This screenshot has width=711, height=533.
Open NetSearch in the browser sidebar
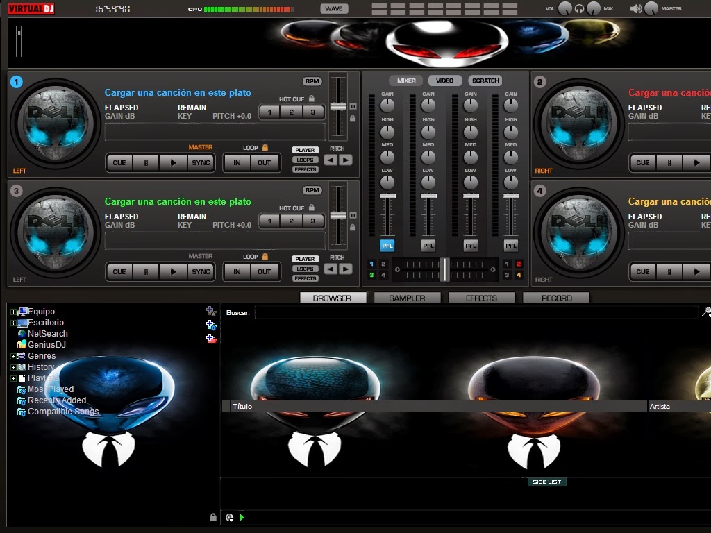click(x=49, y=333)
